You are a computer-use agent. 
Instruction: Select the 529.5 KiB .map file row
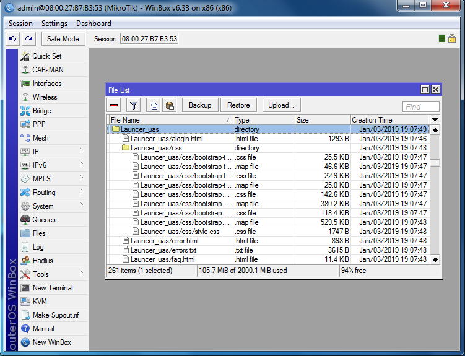[x=268, y=222]
